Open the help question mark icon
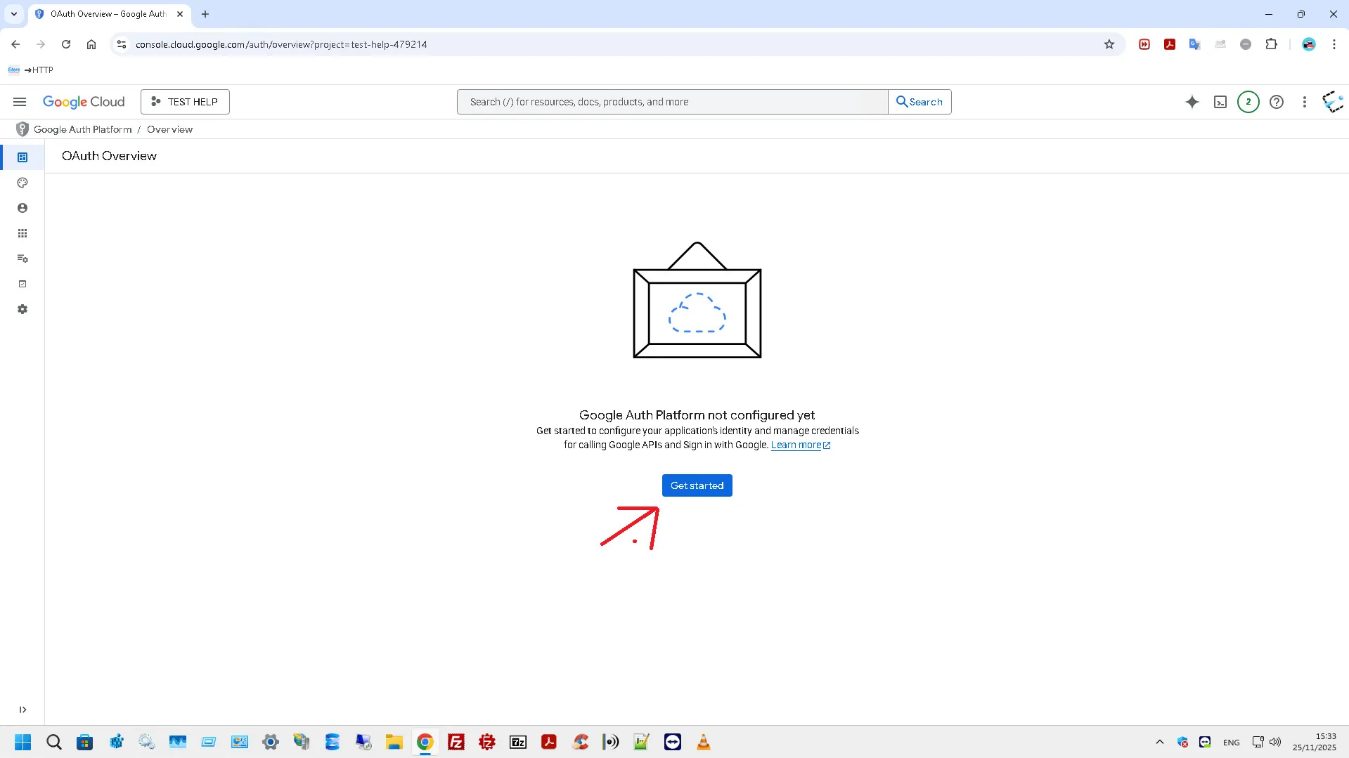The width and height of the screenshot is (1349, 758). pyautogui.click(x=1277, y=102)
